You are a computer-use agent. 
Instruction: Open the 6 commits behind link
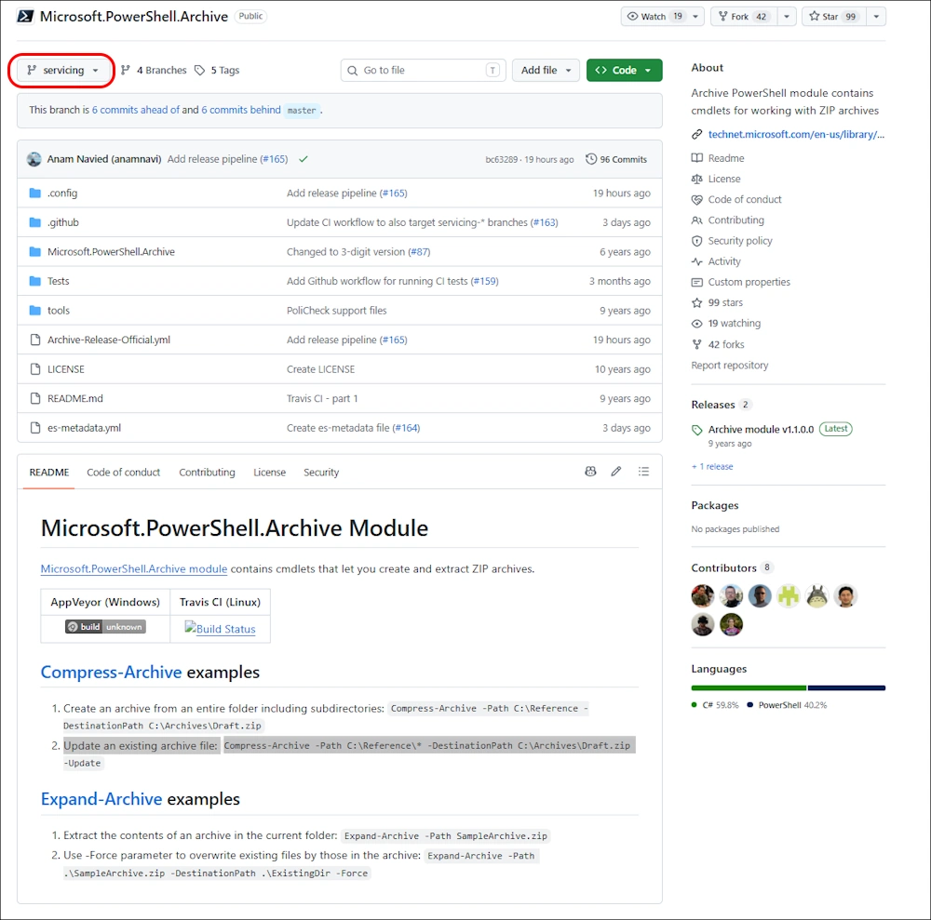[x=241, y=110]
